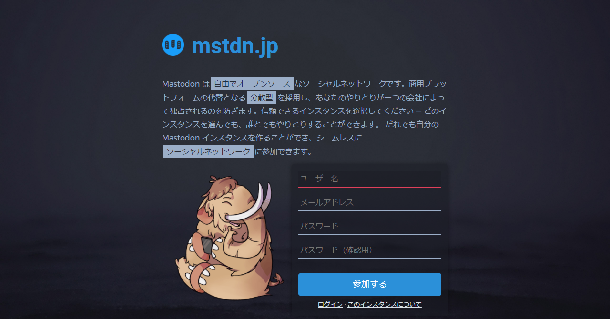Focus the メールアドレス input field
The width and height of the screenshot is (610, 319).
pyautogui.click(x=370, y=202)
